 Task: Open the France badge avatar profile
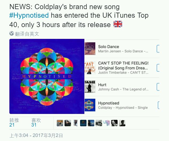coord(83,123)
